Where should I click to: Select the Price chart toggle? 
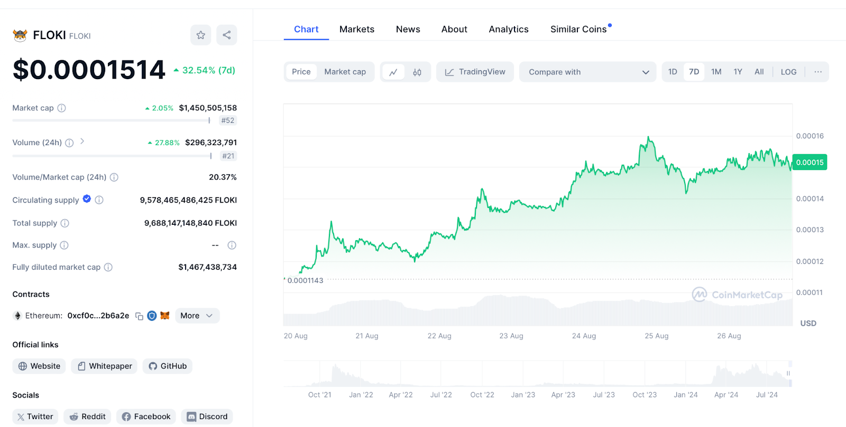pos(301,72)
